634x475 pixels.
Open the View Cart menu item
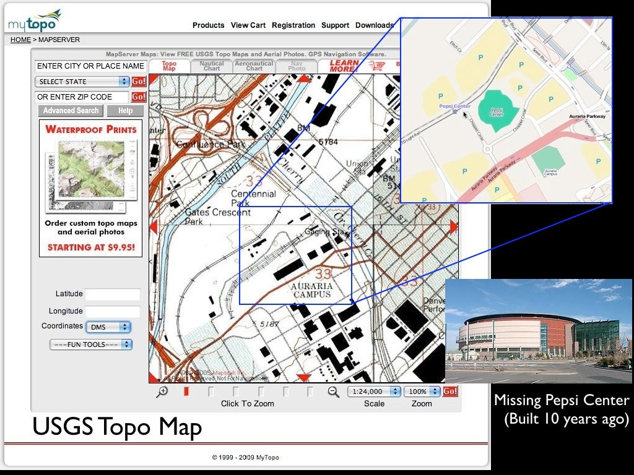click(x=248, y=25)
